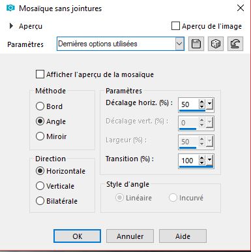Click the reset to default arrow icon
Viewport: 251px width, 252px height.
pyautogui.click(x=235, y=44)
